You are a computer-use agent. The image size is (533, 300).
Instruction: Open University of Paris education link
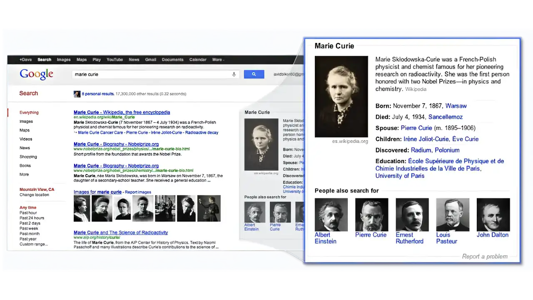point(400,176)
